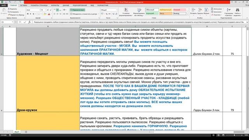Click the Name Box showing C5
Viewport: 249px width, 140px height.
[x=7, y=22]
